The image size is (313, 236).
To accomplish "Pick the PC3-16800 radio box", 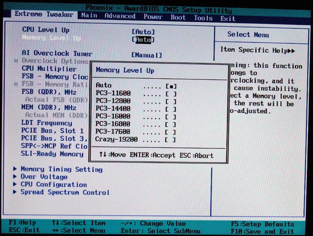I will 171,124.
